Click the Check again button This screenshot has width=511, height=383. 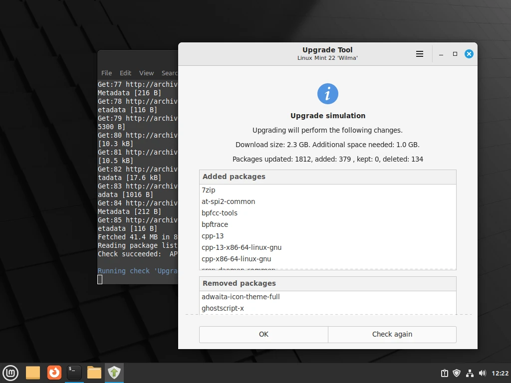click(392, 334)
